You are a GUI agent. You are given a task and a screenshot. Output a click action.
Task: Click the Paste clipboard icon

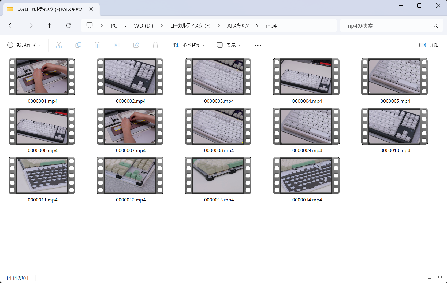tap(98, 45)
